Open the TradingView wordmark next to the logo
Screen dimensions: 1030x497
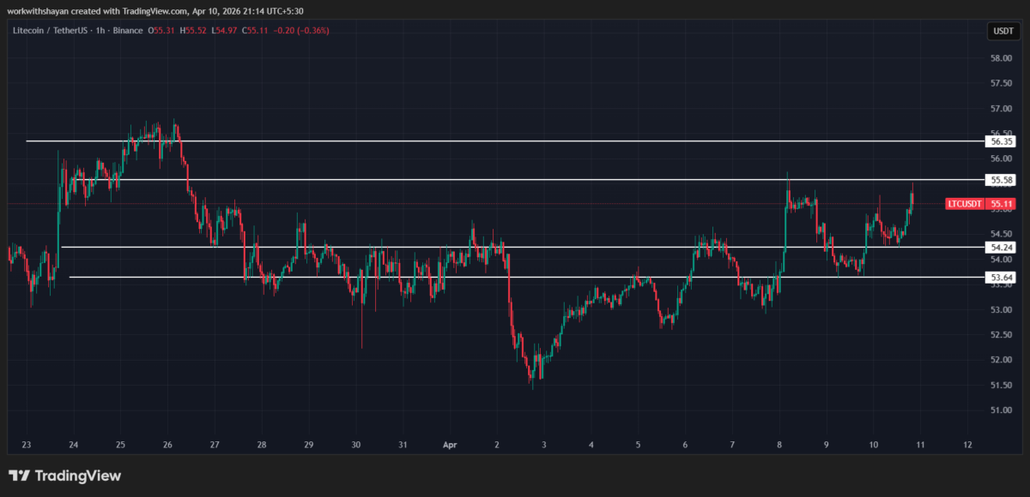pos(79,475)
